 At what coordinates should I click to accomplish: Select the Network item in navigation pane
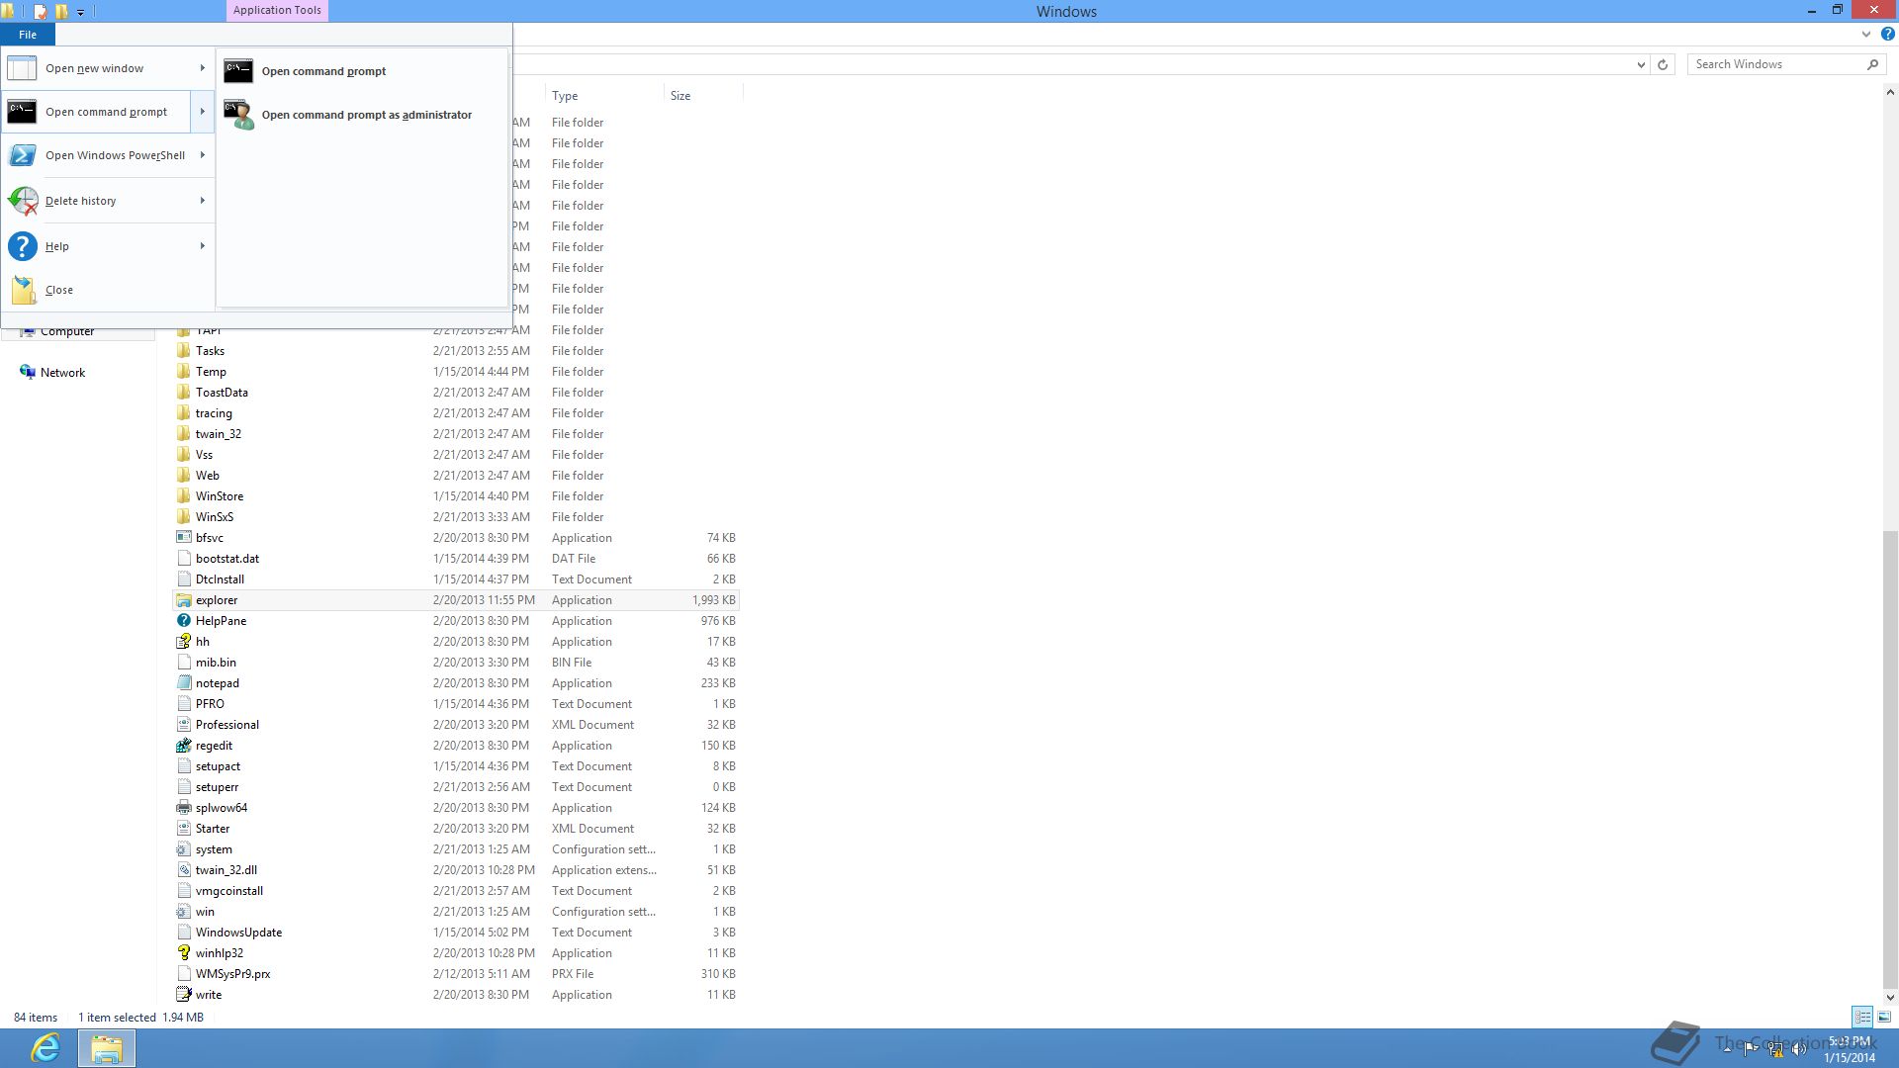62,373
